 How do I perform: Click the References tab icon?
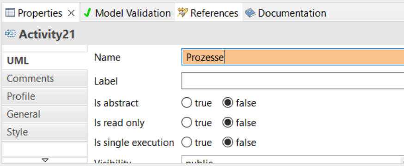coord(183,12)
